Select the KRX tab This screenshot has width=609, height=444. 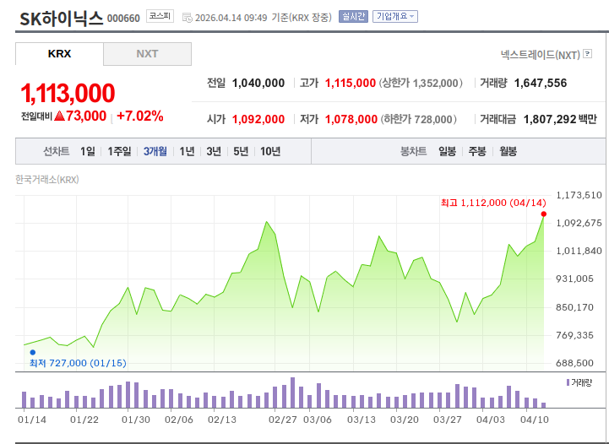tap(59, 53)
